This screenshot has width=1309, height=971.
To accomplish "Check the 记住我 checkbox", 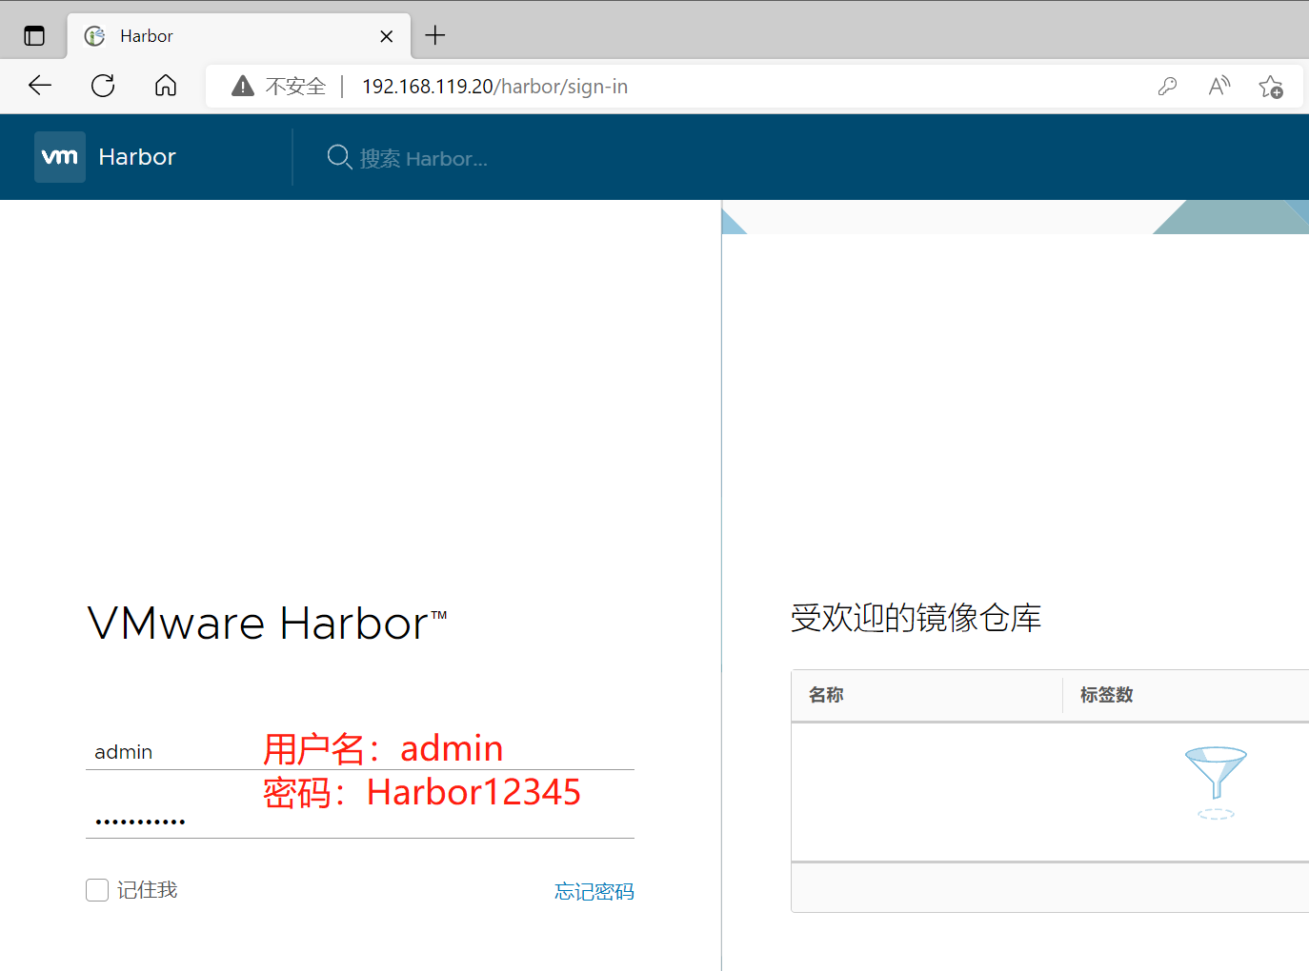I will coord(97,890).
